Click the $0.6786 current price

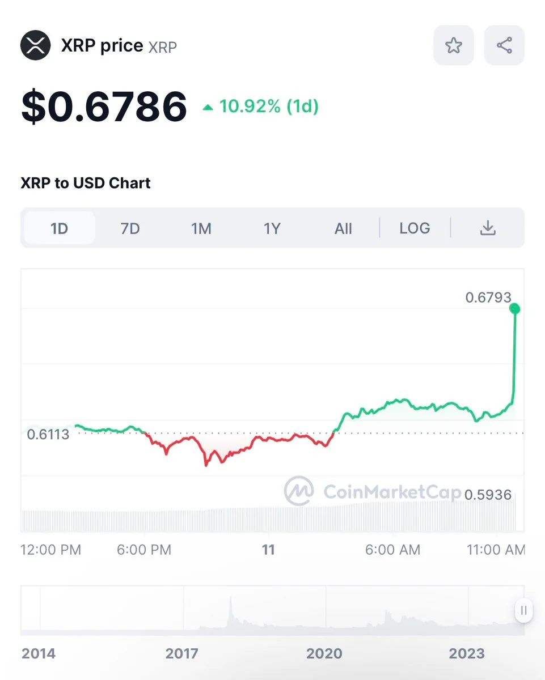tap(104, 107)
